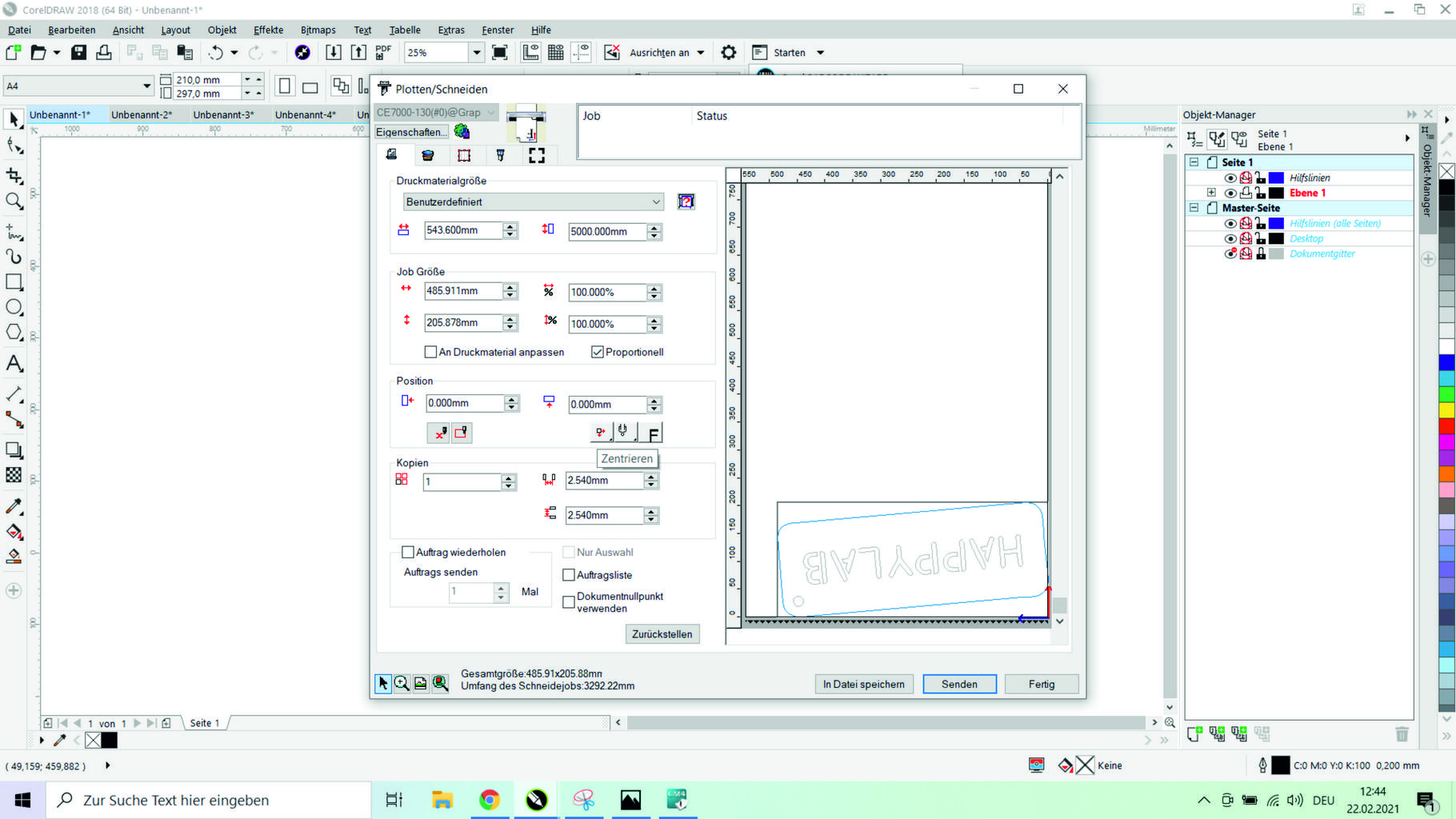Click the Zurückstellen button
The height and width of the screenshot is (819, 1456).
(x=662, y=634)
